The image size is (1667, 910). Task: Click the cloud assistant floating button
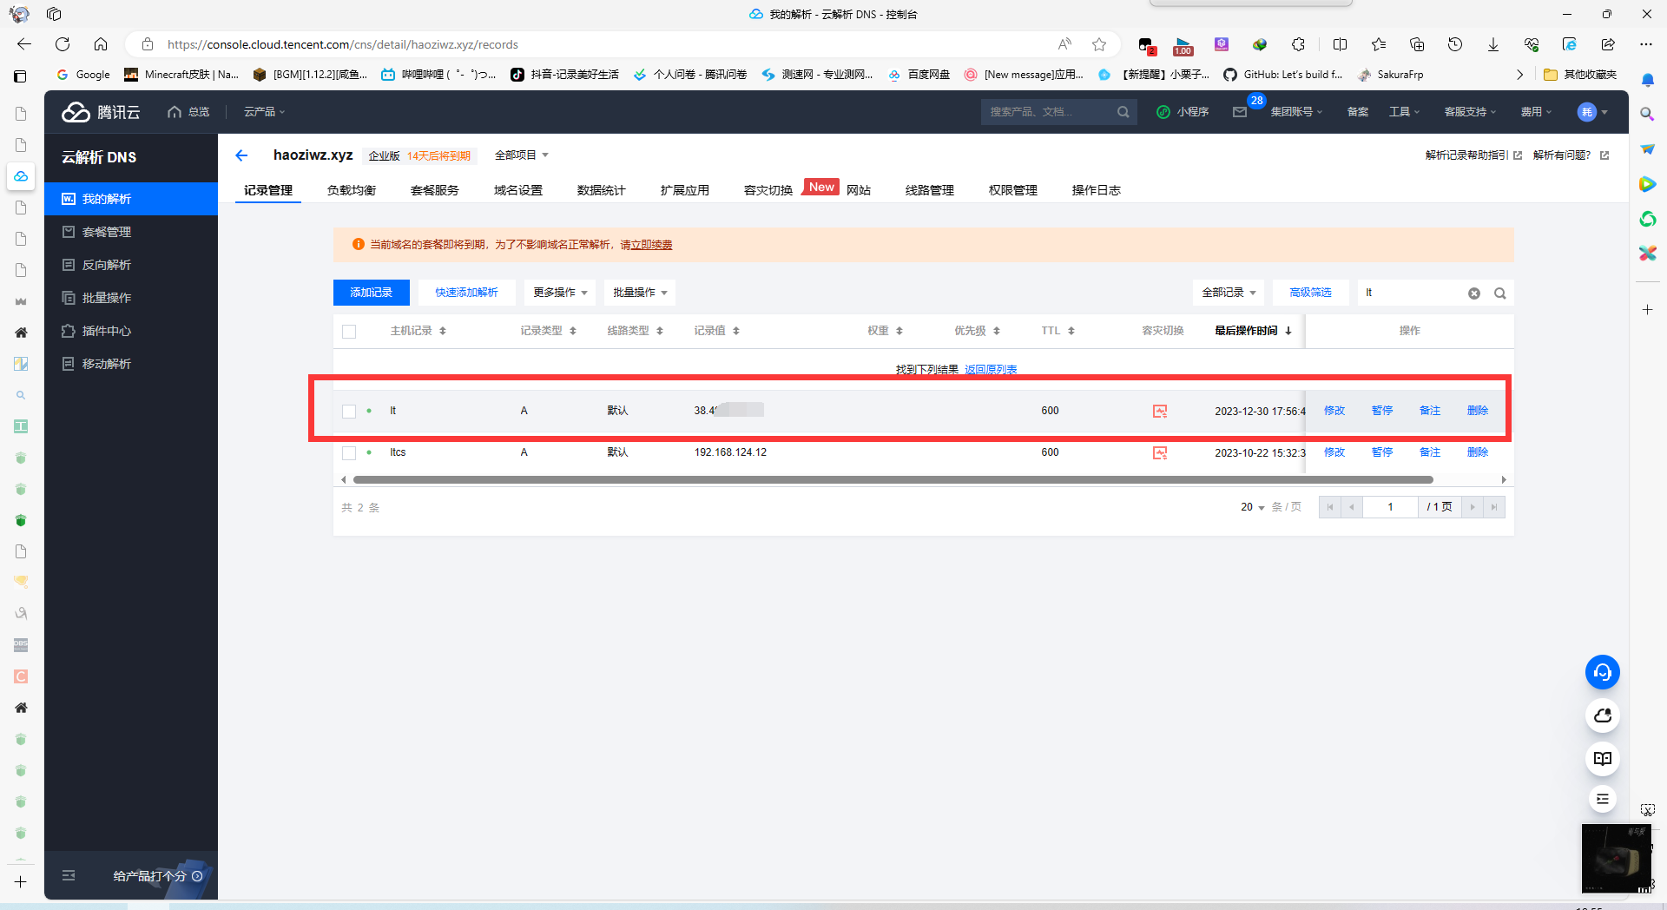[x=1602, y=715]
